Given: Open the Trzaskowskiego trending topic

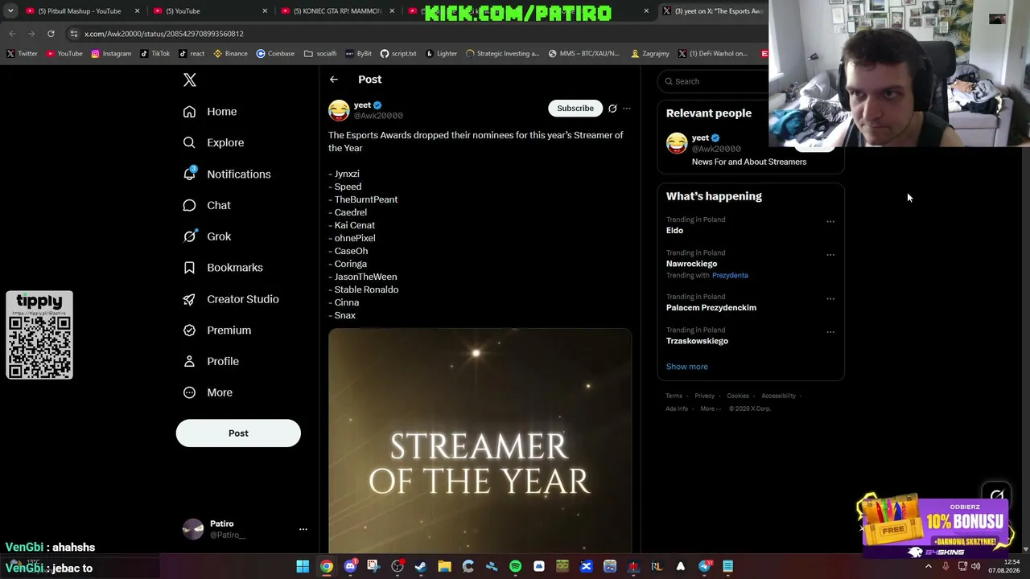Looking at the screenshot, I should 697,341.
